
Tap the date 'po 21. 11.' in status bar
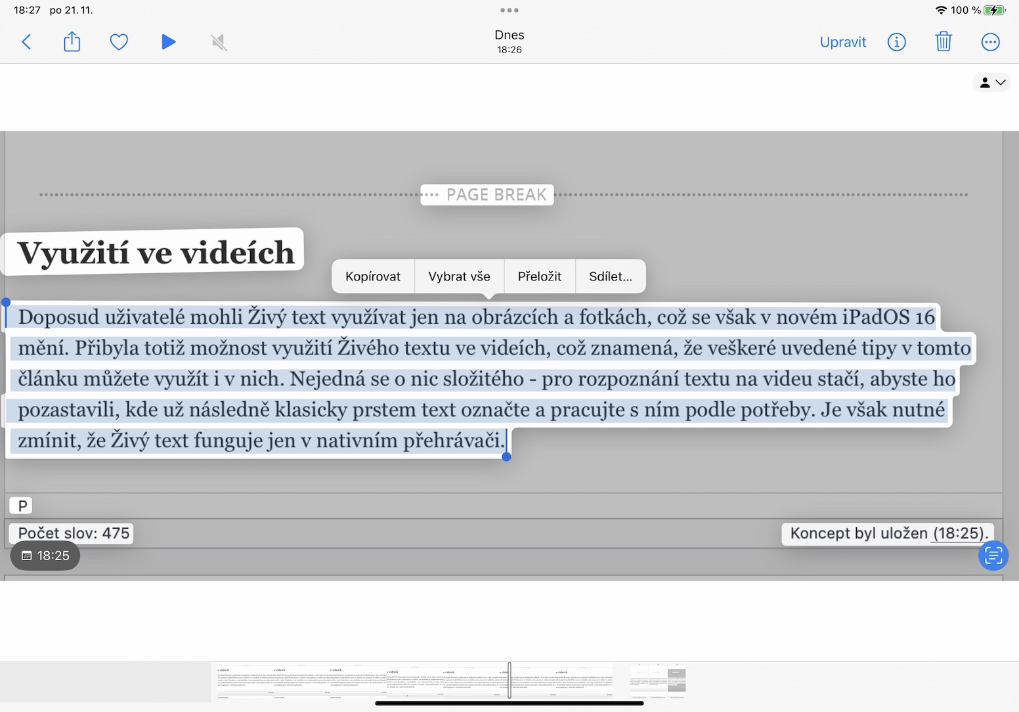coord(72,10)
